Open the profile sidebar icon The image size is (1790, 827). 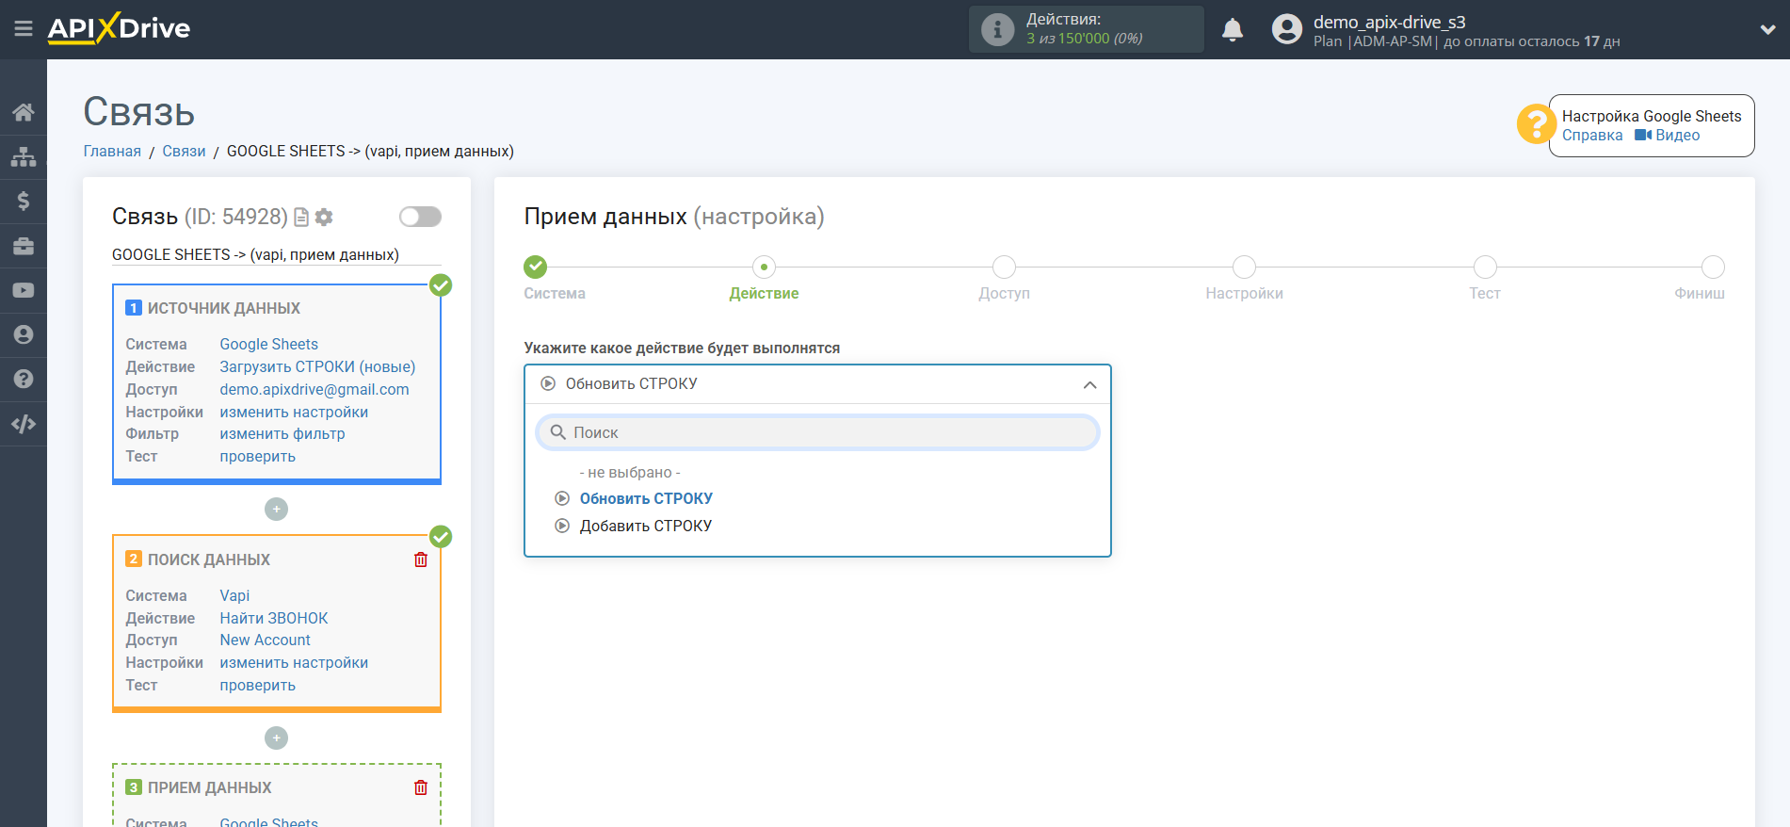coord(24,334)
